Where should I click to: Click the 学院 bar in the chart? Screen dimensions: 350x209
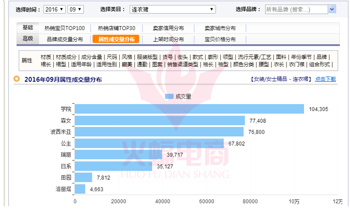[189, 109]
